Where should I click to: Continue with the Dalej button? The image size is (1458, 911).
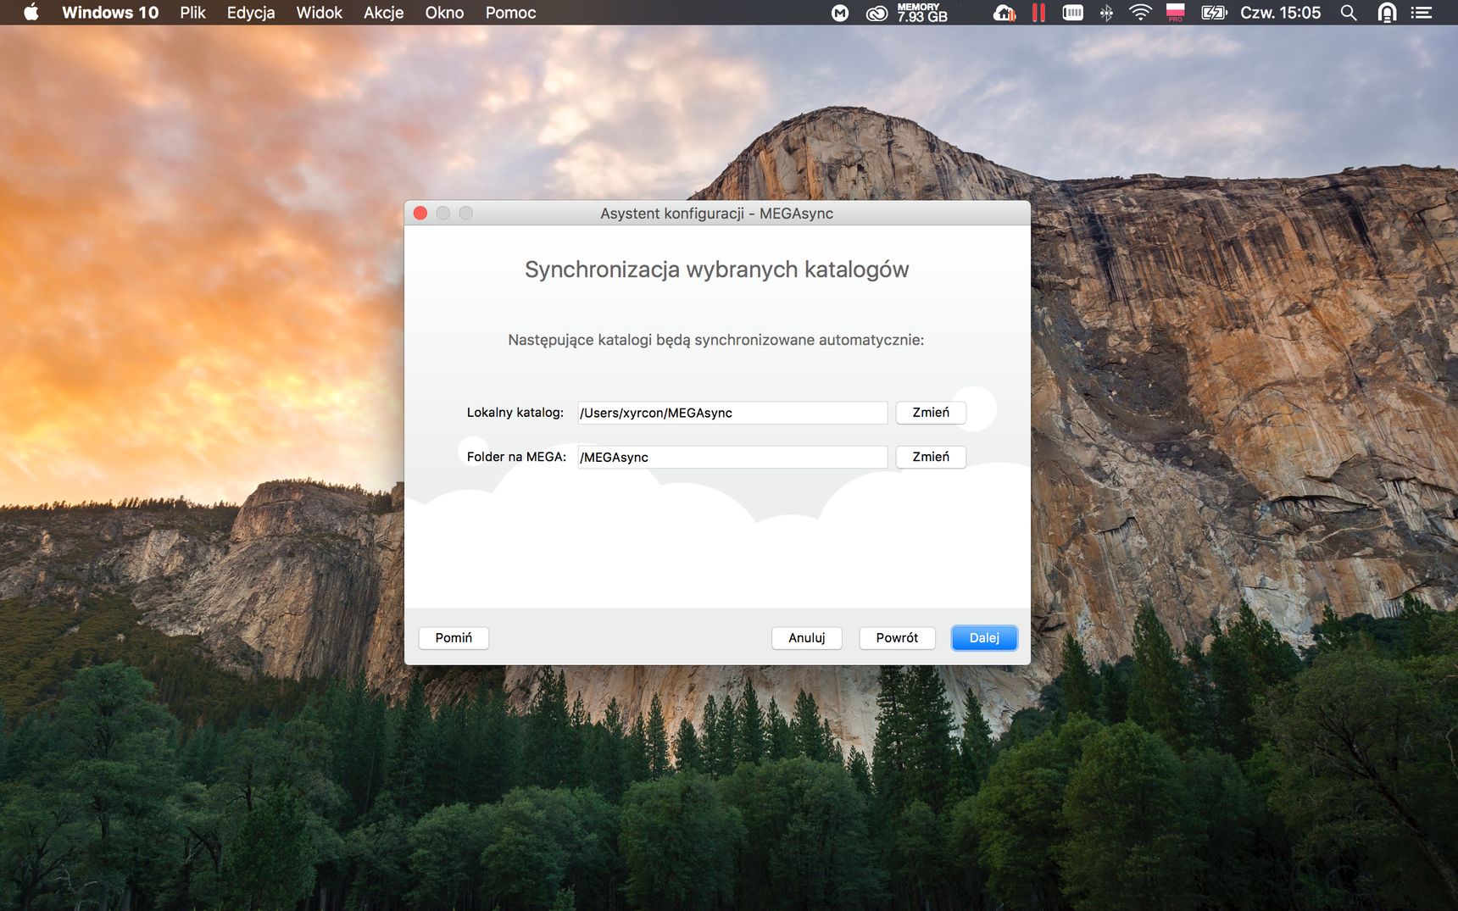coord(984,637)
